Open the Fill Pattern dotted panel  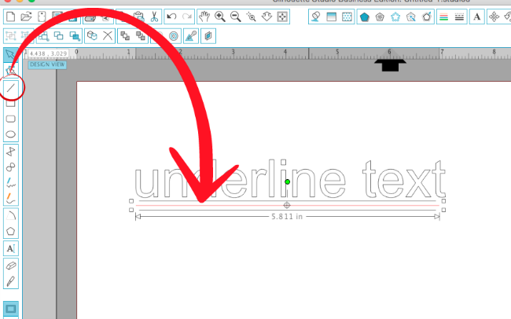[347, 16]
